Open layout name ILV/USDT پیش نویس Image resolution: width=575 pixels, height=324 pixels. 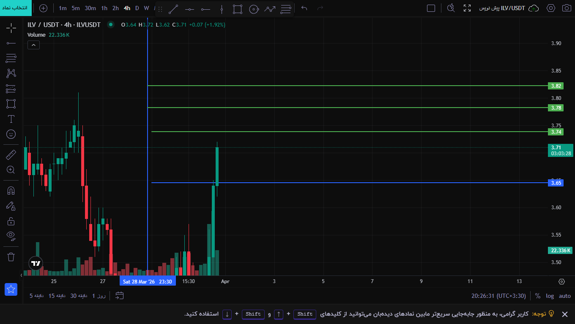(502, 8)
